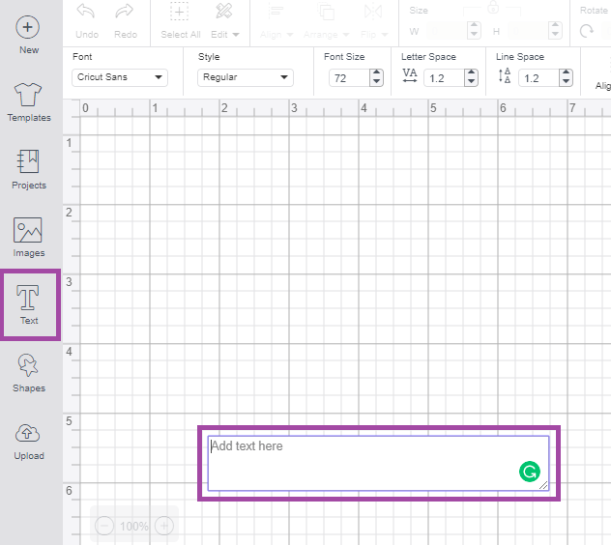Open the Projects panel

(x=29, y=169)
